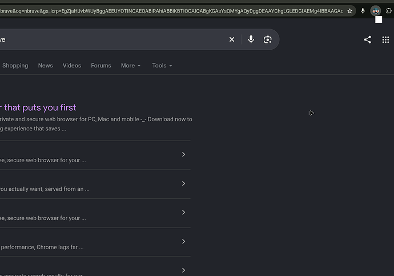Search by image using the Lens camera icon
This screenshot has height=276, width=394.
tap(268, 39)
